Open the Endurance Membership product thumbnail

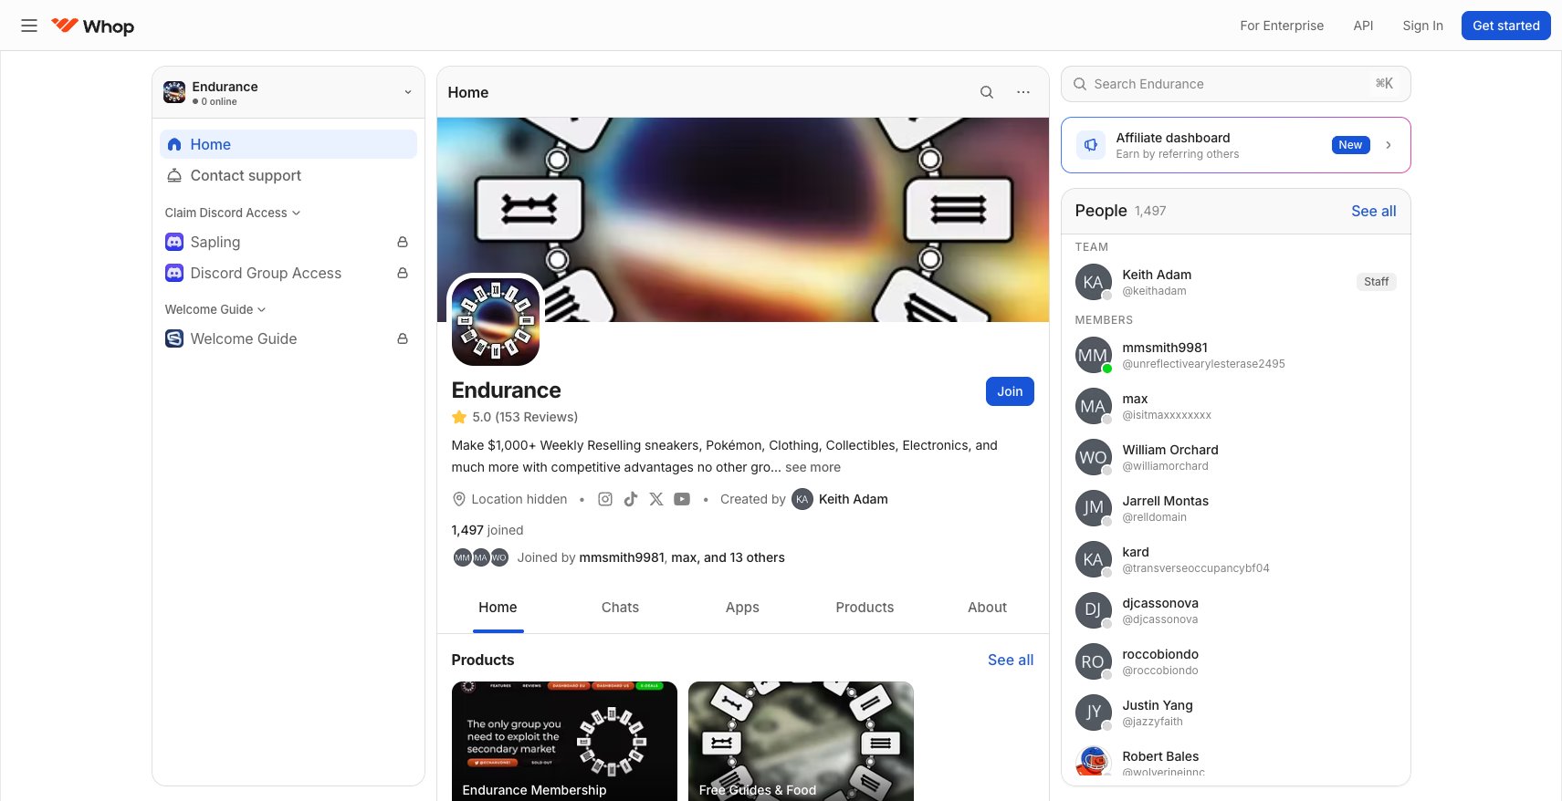tap(564, 741)
